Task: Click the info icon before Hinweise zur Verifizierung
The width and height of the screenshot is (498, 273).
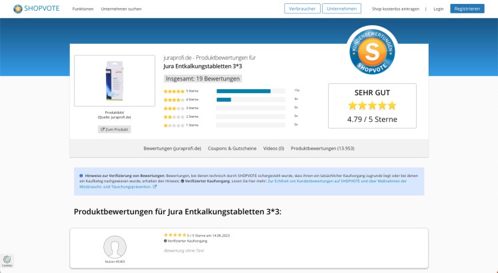Action: (x=81, y=176)
